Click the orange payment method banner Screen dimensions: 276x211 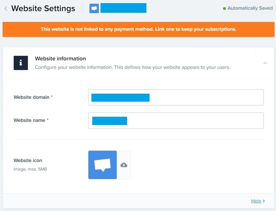coord(138,29)
